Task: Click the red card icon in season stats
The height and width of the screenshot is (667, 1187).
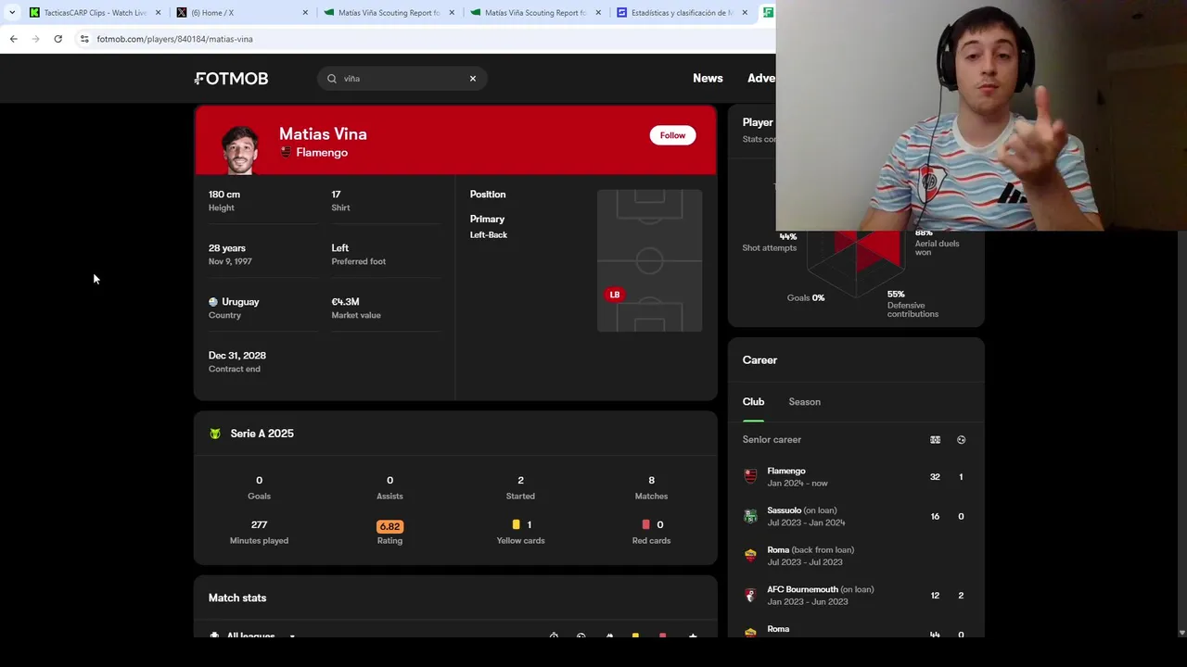Action: (646, 524)
